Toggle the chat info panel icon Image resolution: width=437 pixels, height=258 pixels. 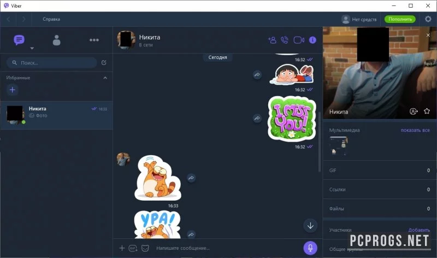click(312, 40)
